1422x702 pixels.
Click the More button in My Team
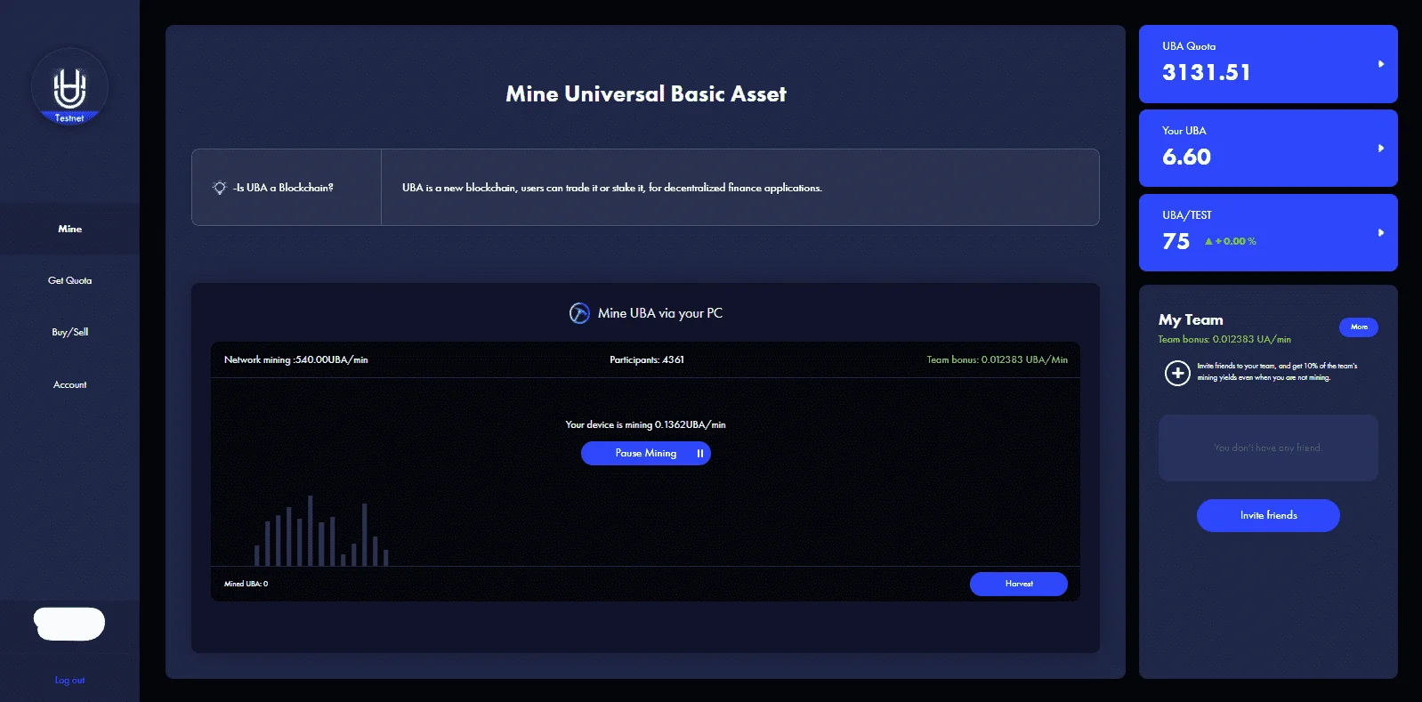1359,327
